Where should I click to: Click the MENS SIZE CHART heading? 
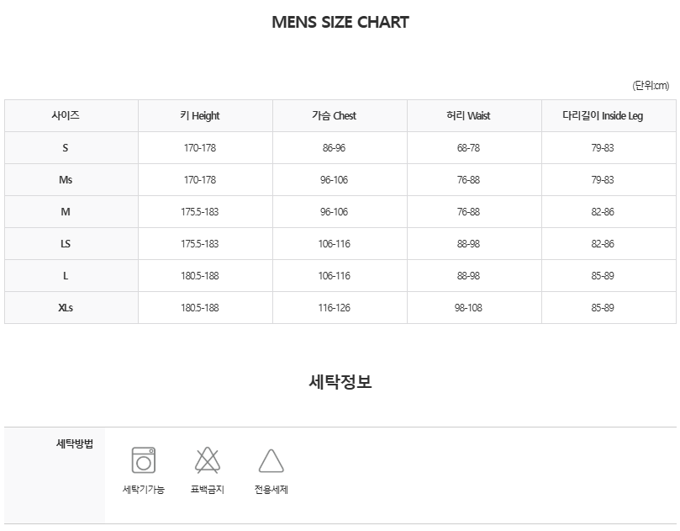(x=340, y=22)
